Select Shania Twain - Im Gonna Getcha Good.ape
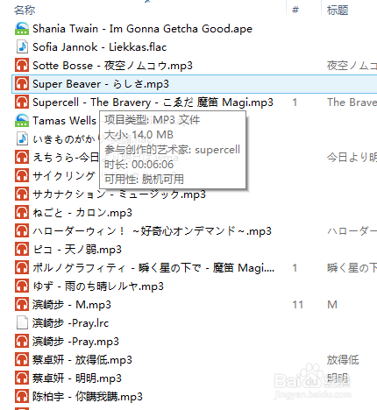Viewport: 377px width, 410px height. [x=142, y=29]
